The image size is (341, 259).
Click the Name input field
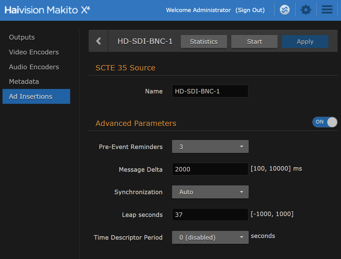pyautogui.click(x=210, y=91)
